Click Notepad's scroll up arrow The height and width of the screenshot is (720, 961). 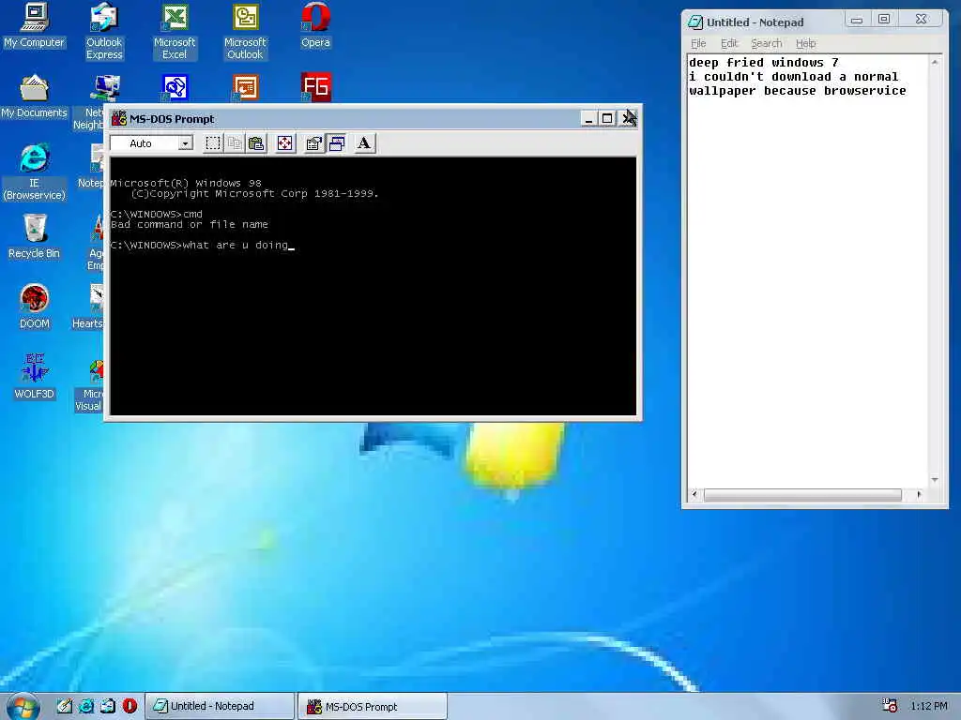point(935,62)
